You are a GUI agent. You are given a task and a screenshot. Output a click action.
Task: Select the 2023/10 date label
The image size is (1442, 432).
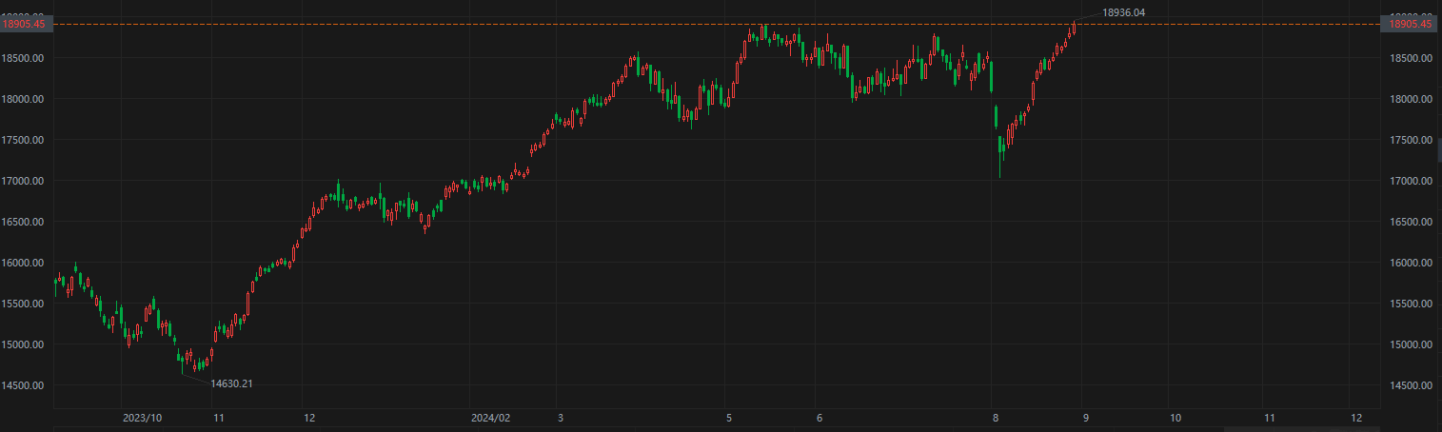[143, 418]
